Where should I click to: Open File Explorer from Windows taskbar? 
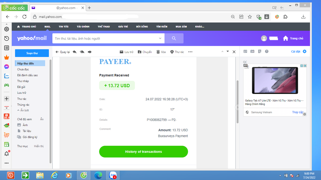(40, 175)
